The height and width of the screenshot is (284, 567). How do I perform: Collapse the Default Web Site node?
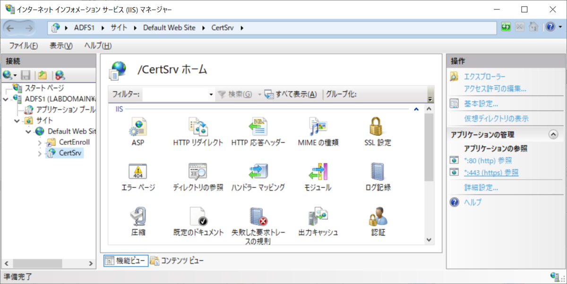28,131
